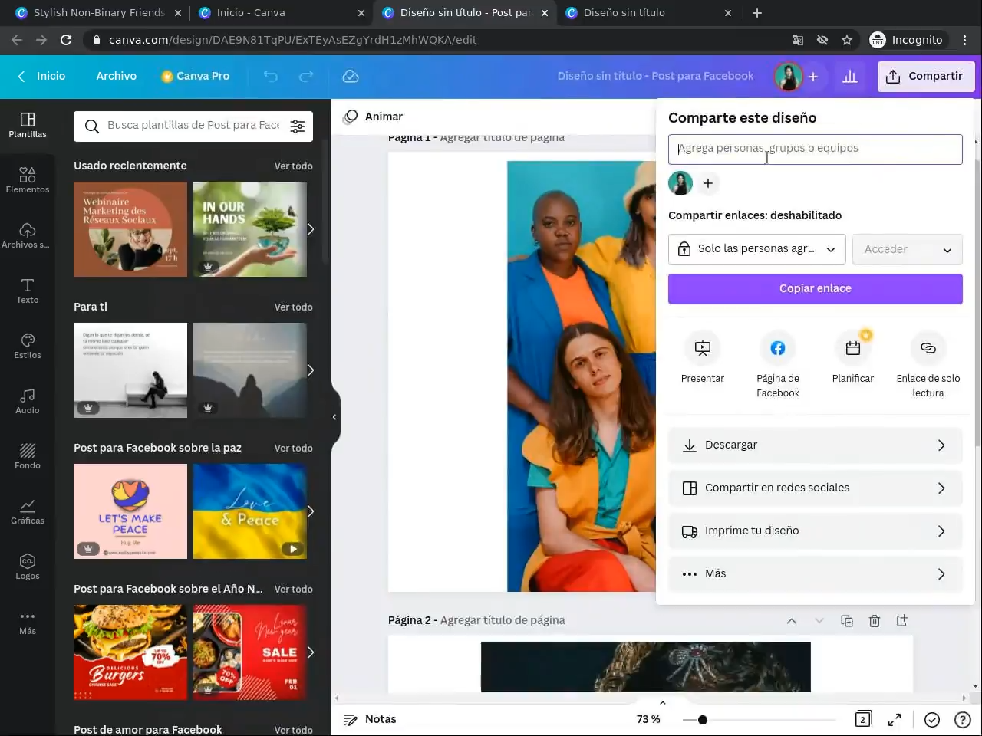Open the Archivo menu
This screenshot has height=736, width=982.
point(117,76)
